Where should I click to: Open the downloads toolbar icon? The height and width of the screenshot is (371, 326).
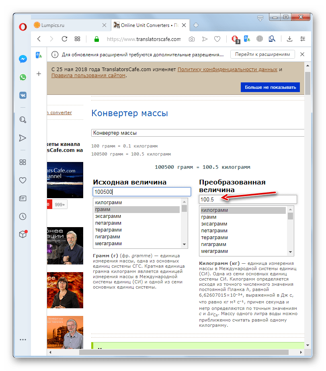289,39
